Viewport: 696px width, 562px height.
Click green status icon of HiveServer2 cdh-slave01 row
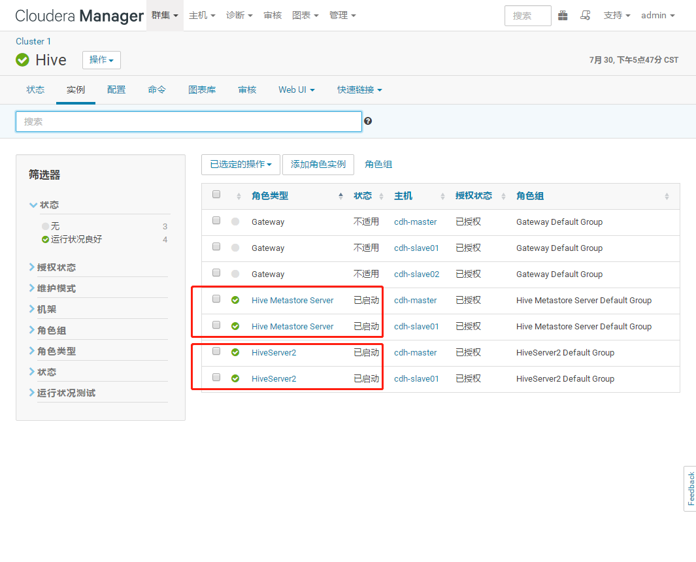pos(235,378)
